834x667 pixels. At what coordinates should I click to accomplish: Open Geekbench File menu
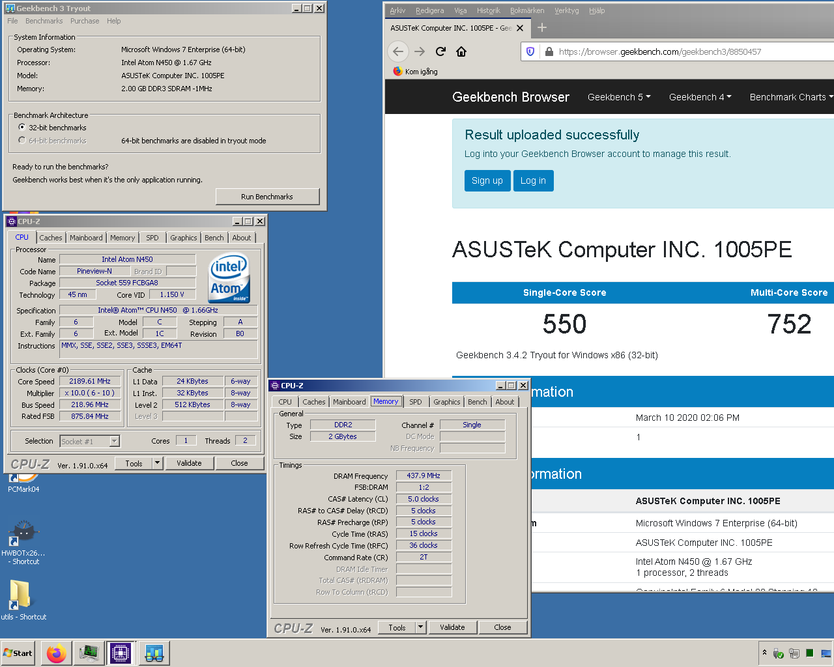pos(12,21)
